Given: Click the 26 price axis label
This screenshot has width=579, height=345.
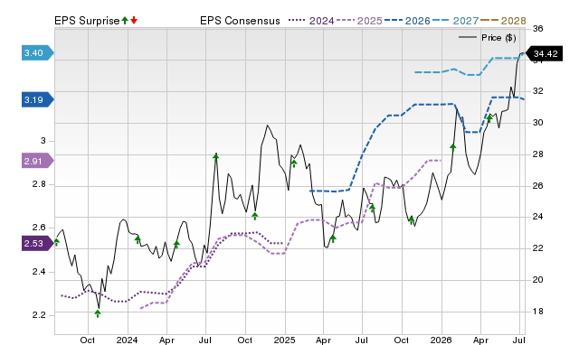Looking at the screenshot, I should (x=538, y=186).
